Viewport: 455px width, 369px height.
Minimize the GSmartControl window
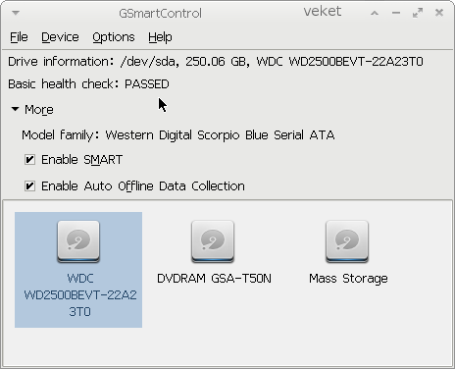[396, 13]
